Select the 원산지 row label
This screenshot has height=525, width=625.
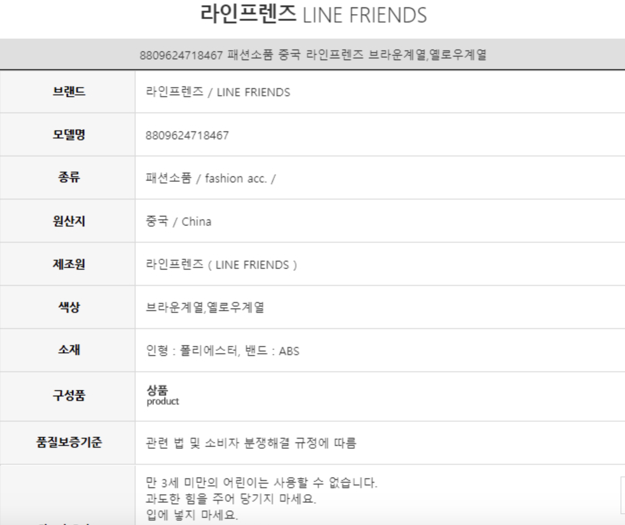tap(69, 221)
